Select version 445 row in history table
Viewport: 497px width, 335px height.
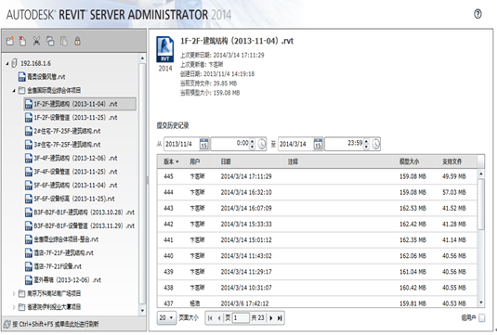317,176
